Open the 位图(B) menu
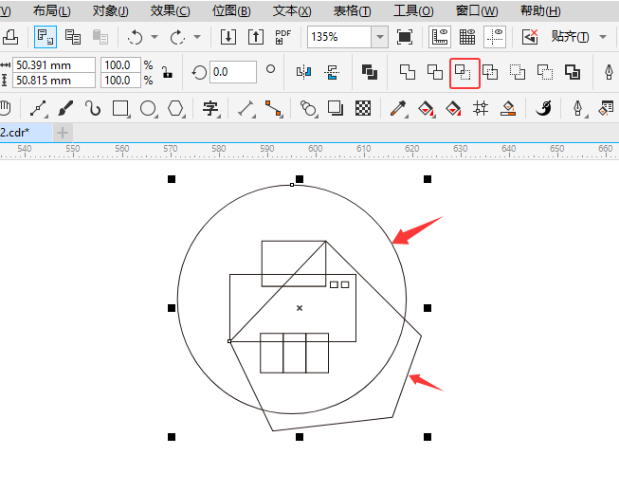Viewport: 619px width, 491px height. point(231,11)
